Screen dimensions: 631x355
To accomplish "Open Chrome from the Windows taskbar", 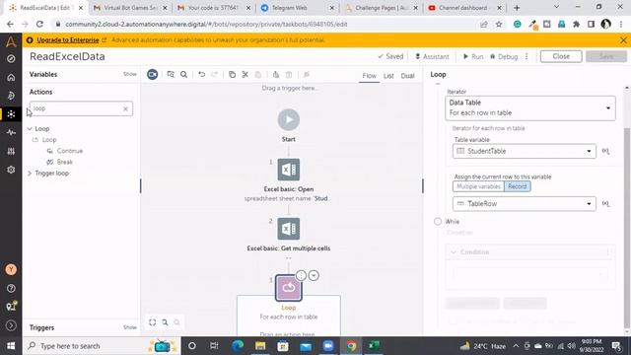I will [x=351, y=346].
